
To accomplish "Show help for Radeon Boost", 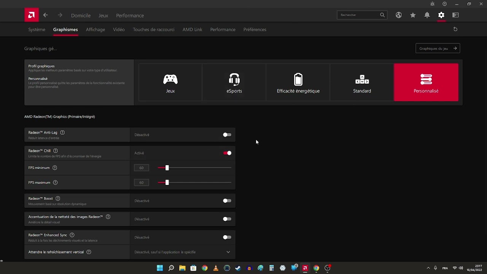I will (58, 199).
